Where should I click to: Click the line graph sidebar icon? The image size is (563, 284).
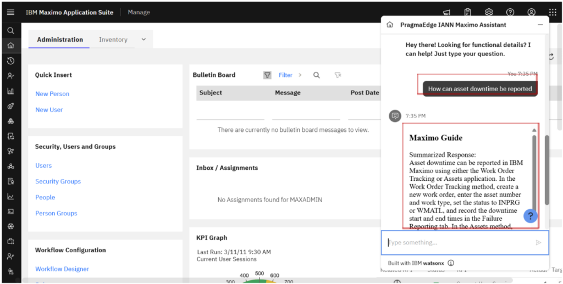coord(10,197)
